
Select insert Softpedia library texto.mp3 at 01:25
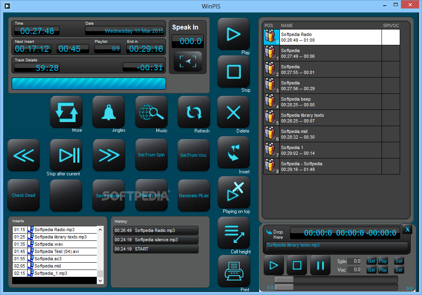pos(55,237)
